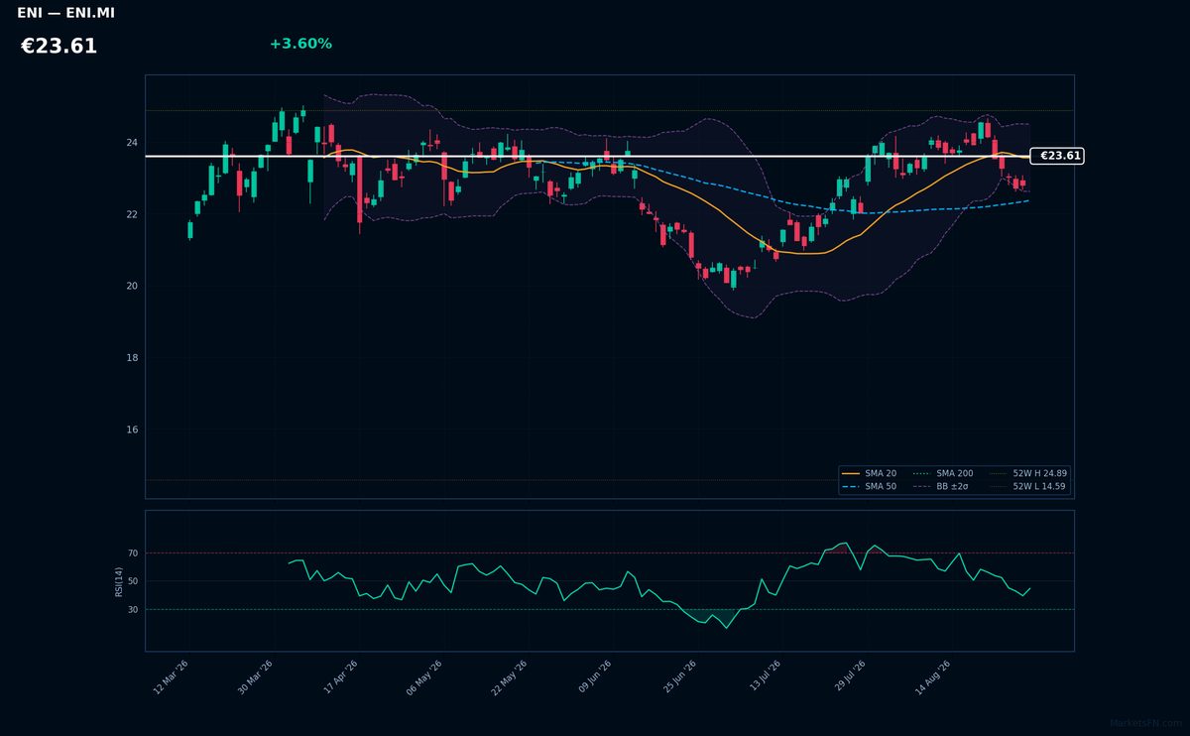Click the 20 price axis label
The height and width of the screenshot is (736, 1190).
132,286
